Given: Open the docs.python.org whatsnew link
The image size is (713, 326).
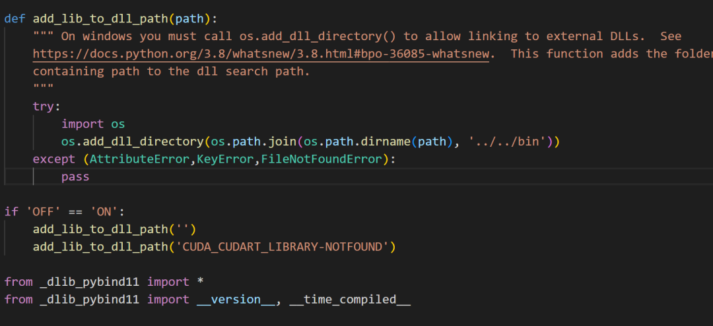Looking at the screenshot, I should pyautogui.click(x=261, y=53).
